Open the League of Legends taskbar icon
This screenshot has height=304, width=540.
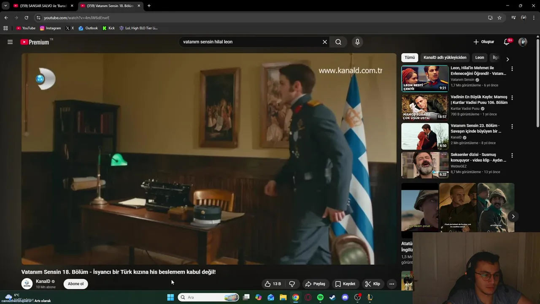(x=370, y=297)
